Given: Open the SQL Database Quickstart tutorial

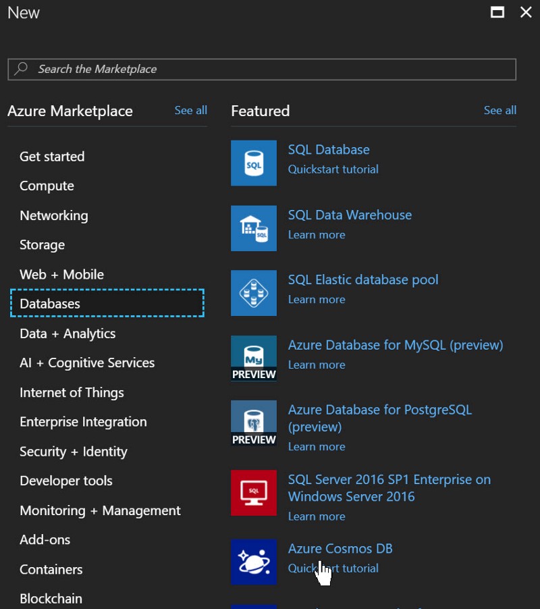Looking at the screenshot, I should point(333,169).
